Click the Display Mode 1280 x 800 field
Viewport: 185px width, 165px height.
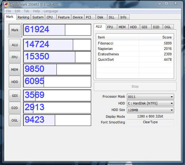[x=150, y=116]
